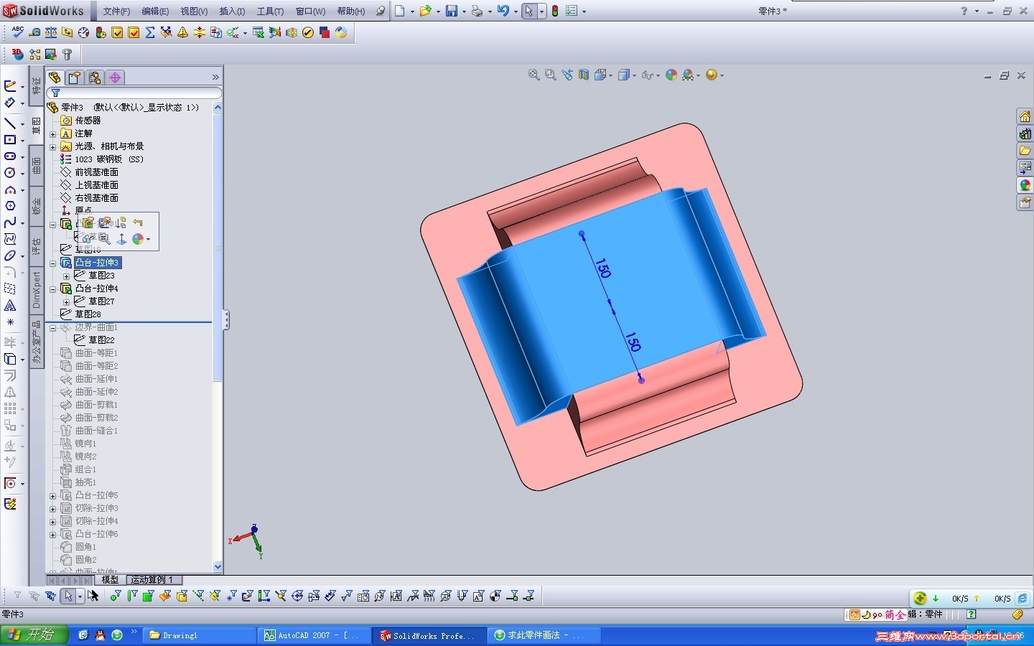The height and width of the screenshot is (646, 1034).
Task: Click the Sigma statistics icon
Action: pyautogui.click(x=150, y=32)
